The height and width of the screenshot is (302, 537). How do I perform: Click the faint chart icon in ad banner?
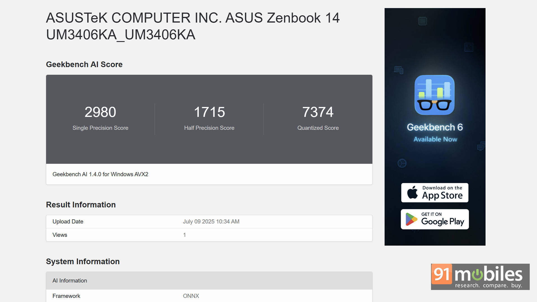point(469,47)
